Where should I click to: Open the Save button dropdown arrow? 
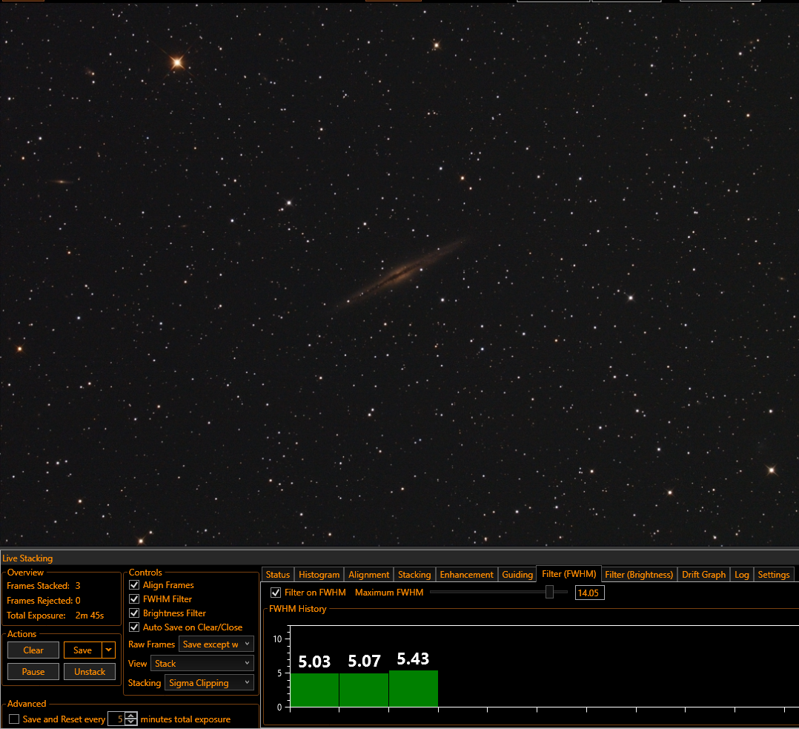click(x=108, y=650)
